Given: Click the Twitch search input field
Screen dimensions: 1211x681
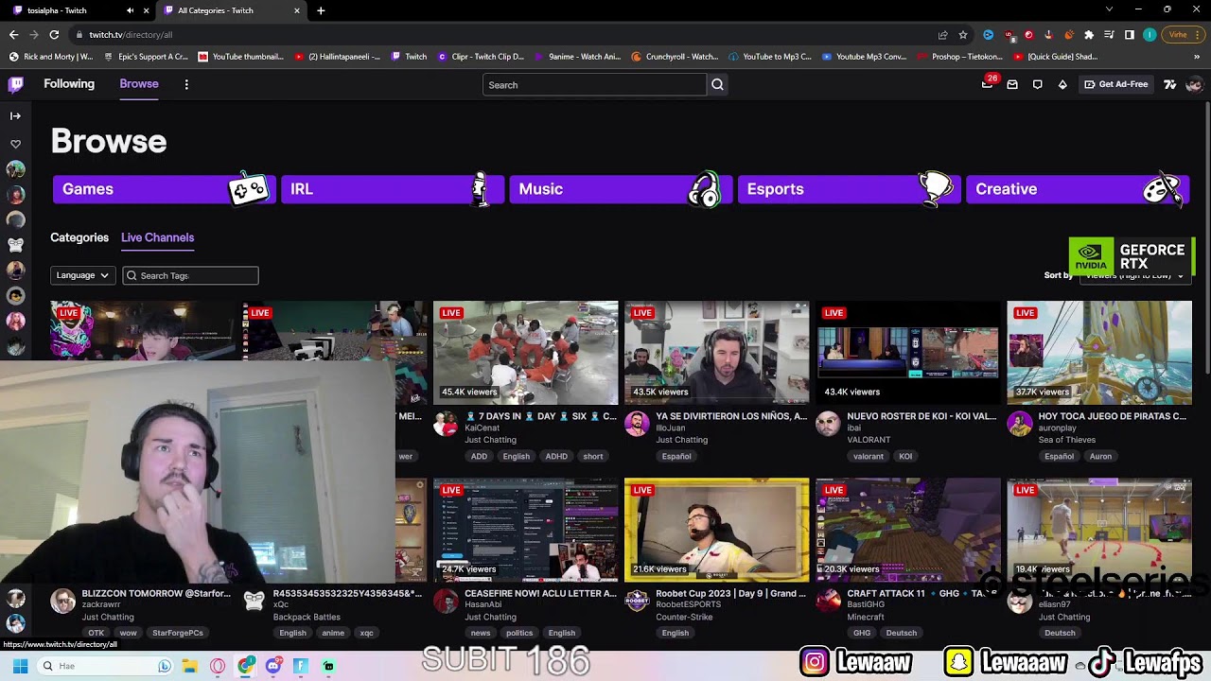Looking at the screenshot, I should click(594, 85).
